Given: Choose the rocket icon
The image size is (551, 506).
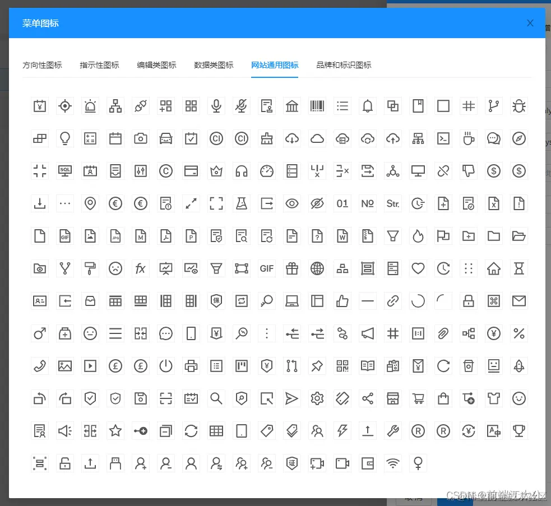Looking at the screenshot, I should [518, 366].
